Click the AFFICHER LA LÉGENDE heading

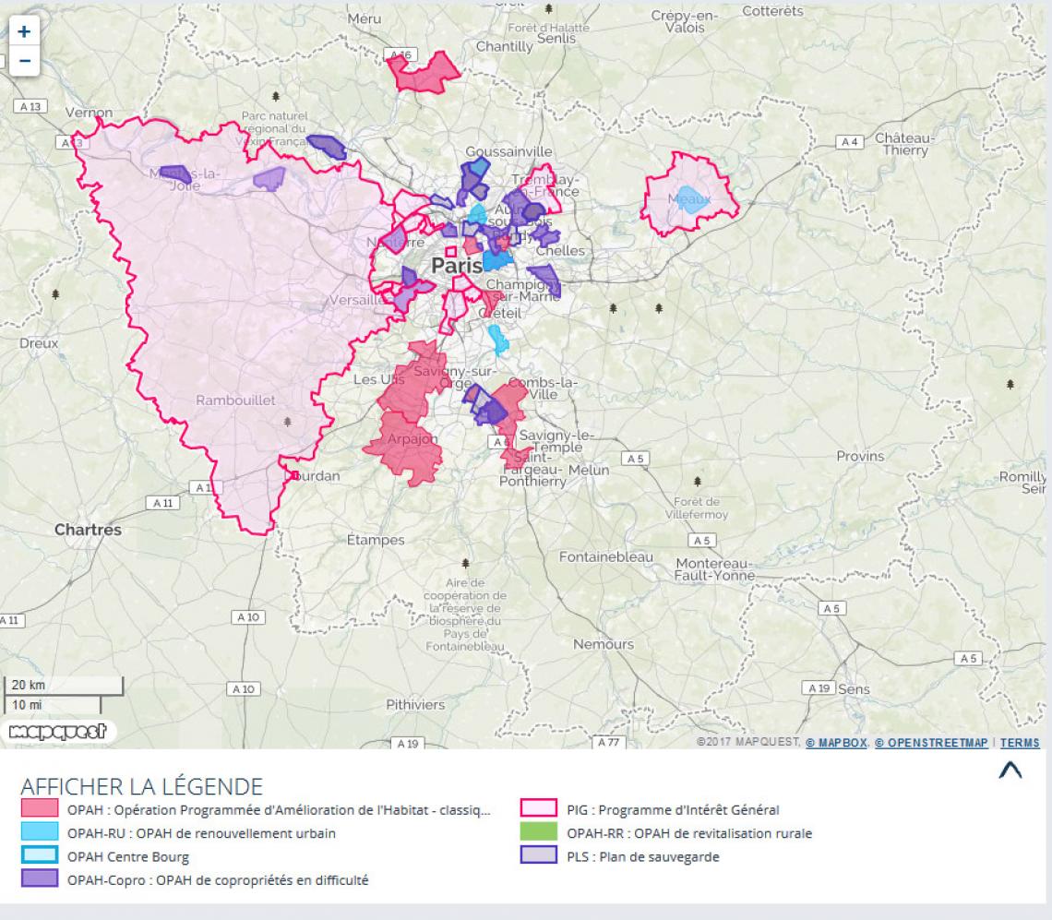[x=141, y=787]
